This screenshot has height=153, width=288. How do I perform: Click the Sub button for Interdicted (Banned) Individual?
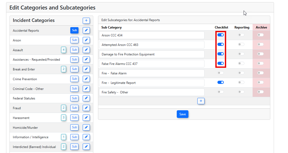point(75,147)
